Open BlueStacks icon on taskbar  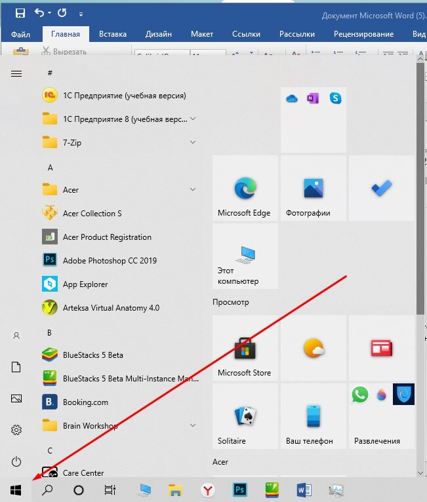pyautogui.click(x=272, y=490)
